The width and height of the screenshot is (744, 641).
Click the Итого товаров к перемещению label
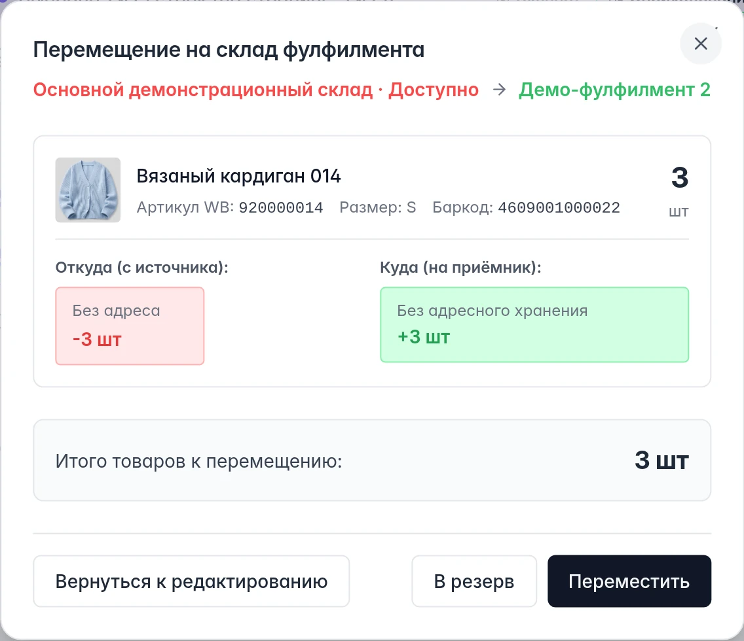(199, 461)
